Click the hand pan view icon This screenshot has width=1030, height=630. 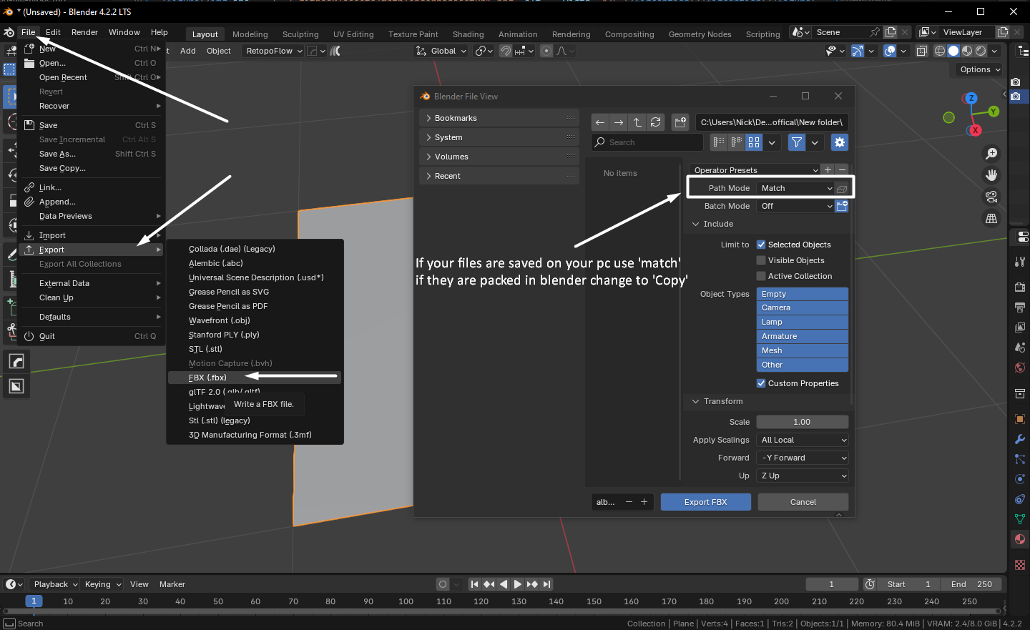click(x=991, y=175)
